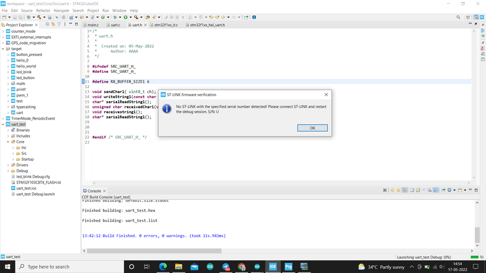This screenshot has height=273, width=486.
Task: Click the New file toolbar icon
Action: coord(4,17)
